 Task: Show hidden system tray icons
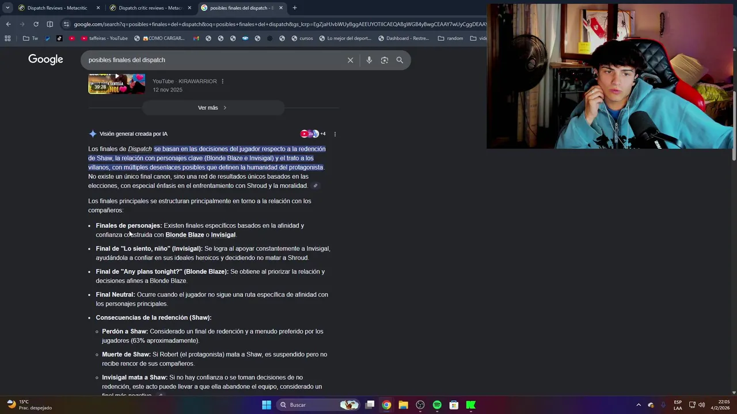[x=638, y=405]
